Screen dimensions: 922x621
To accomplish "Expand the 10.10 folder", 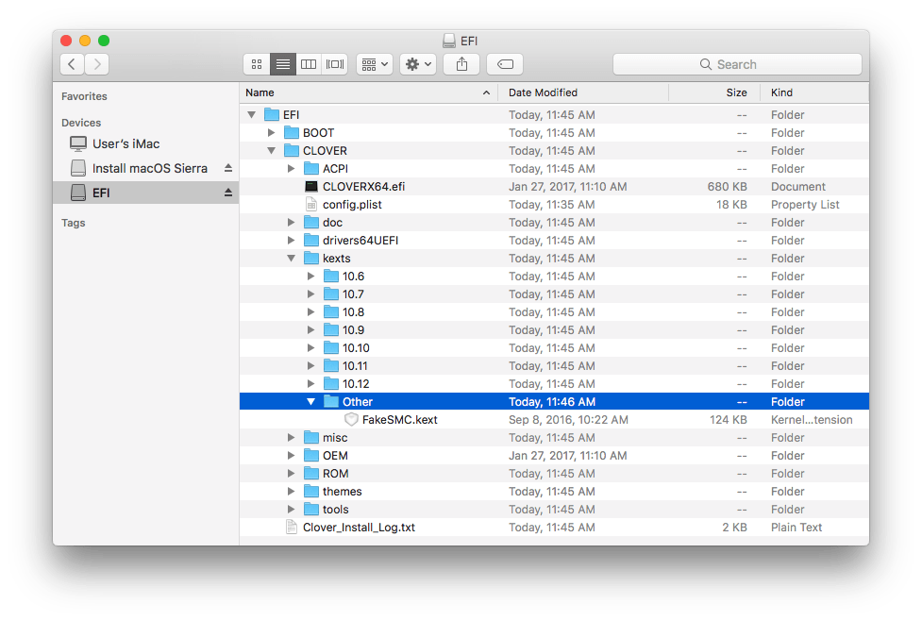I will click(311, 348).
